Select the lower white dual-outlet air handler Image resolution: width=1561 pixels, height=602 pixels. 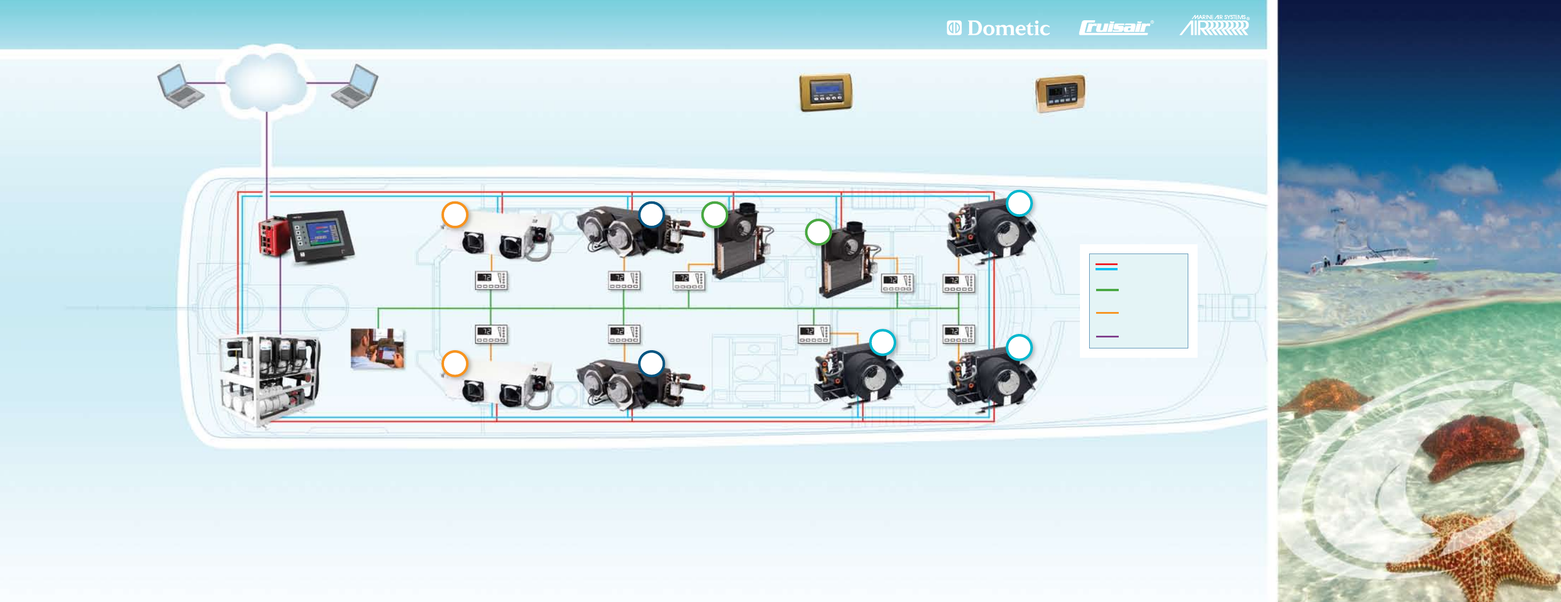[x=498, y=385]
